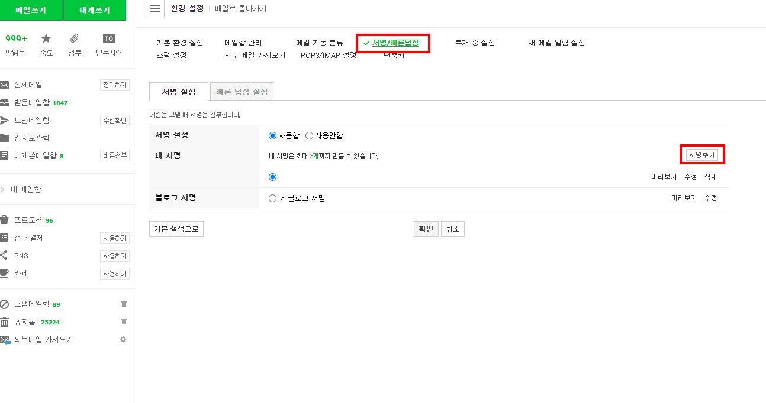The width and height of the screenshot is (766, 403).
Task: Click the 스팸메일함 blocked circle icon
Action: (4, 304)
